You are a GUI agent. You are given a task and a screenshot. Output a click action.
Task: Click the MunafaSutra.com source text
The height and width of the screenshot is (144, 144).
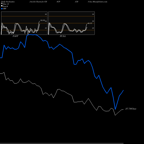tap(100, 2)
